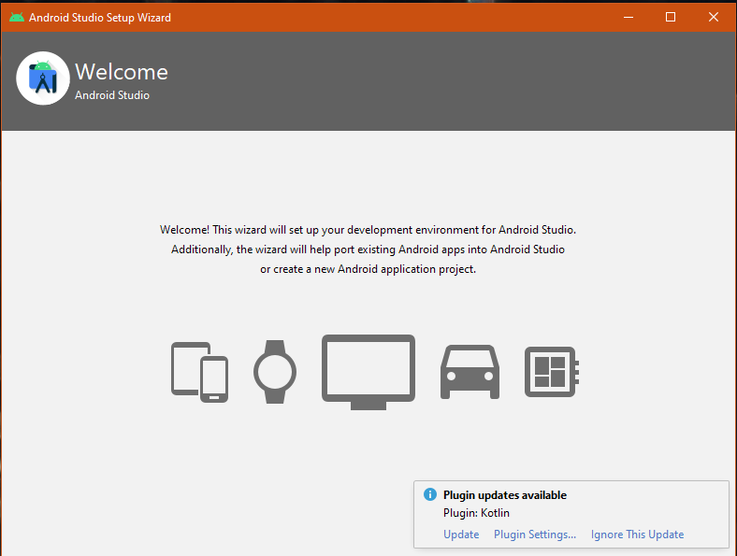This screenshot has height=556, width=737.
Task: Click the Android Studio logo in header
Action: click(x=43, y=79)
